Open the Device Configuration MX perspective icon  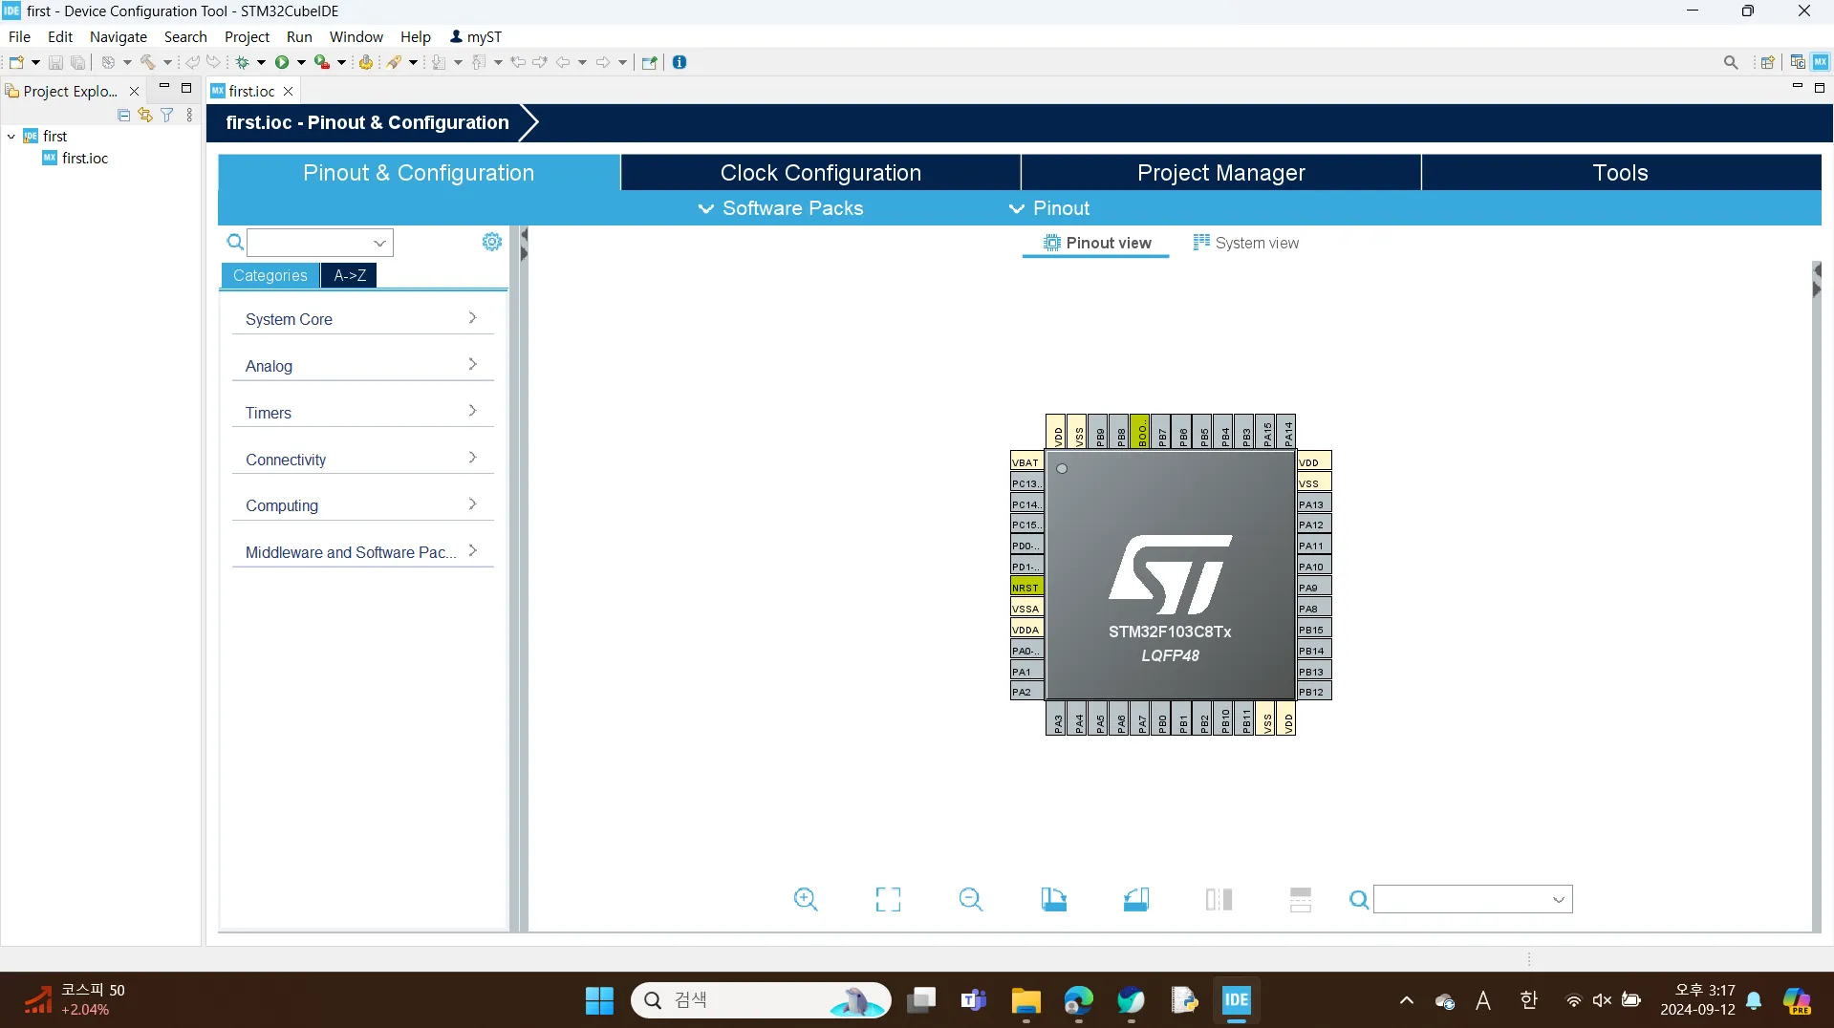point(1821,63)
